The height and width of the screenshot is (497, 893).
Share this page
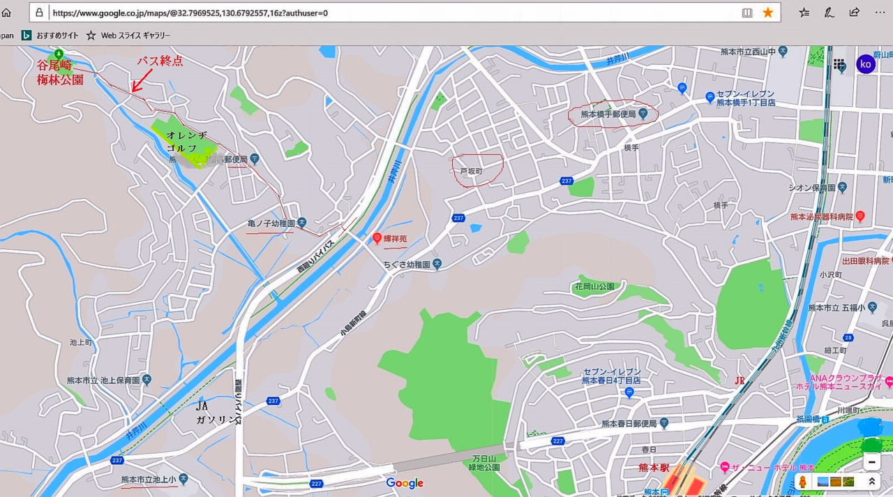pyautogui.click(x=854, y=13)
